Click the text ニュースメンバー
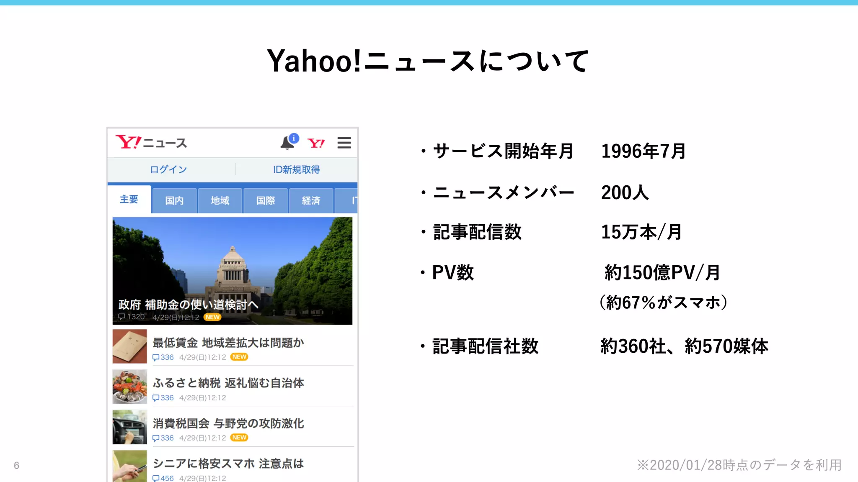 pos(504,192)
